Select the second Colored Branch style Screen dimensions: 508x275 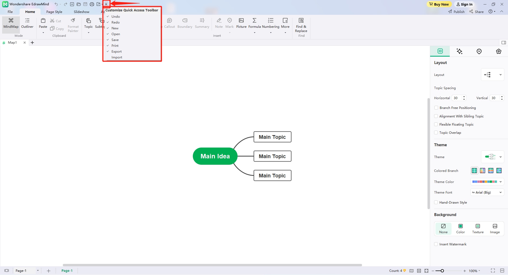483,171
